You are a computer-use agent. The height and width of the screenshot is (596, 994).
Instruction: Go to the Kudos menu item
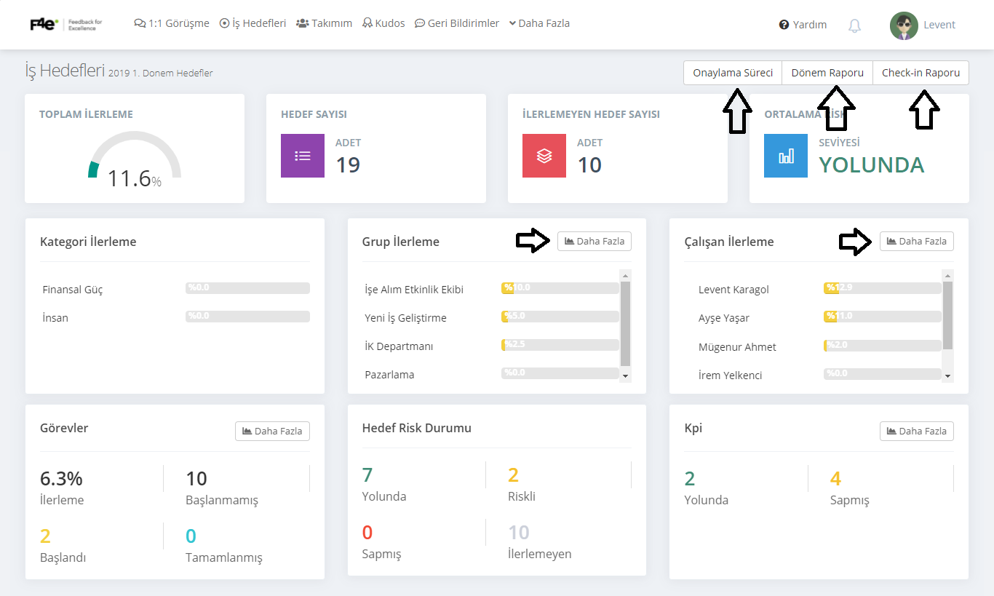pos(383,23)
